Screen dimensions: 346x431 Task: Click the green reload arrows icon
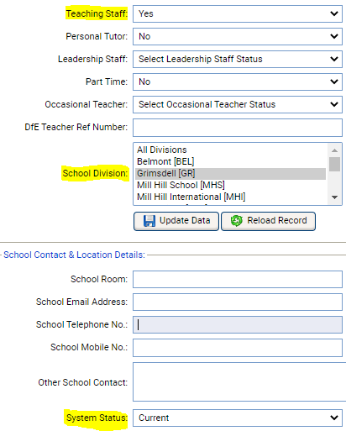tap(237, 221)
